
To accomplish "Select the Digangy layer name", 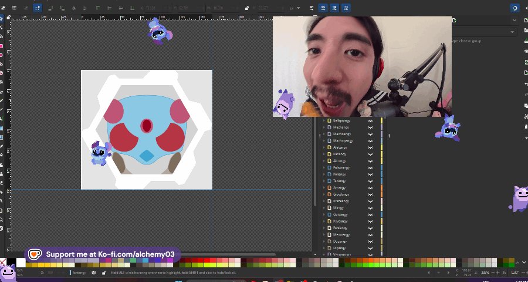I will pyautogui.click(x=339, y=249).
